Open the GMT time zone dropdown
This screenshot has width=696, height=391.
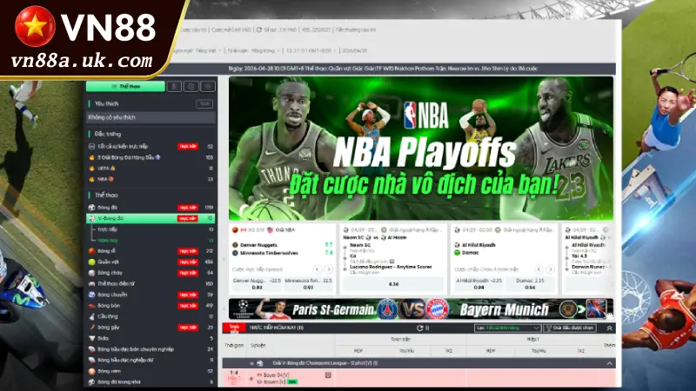pyautogui.click(x=311, y=50)
